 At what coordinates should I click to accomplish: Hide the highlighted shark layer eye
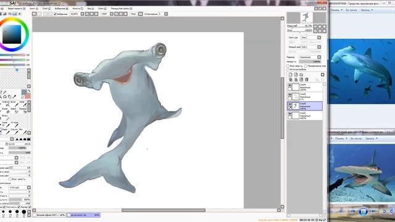(x=289, y=104)
